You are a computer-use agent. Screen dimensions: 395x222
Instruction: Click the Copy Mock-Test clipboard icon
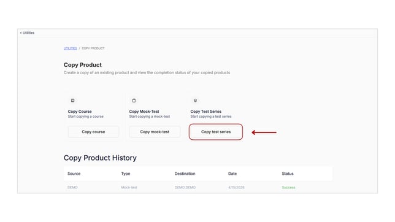134,101
